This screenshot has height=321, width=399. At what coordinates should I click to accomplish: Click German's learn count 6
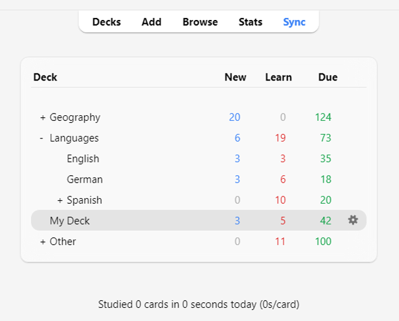click(x=283, y=180)
